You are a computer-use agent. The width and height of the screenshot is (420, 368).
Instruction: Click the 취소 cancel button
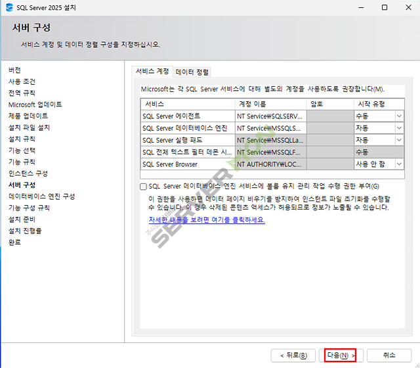pos(389,356)
